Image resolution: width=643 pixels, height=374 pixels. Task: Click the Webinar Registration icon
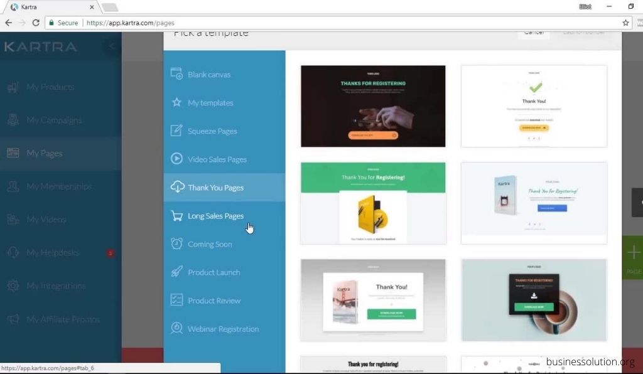tap(176, 328)
